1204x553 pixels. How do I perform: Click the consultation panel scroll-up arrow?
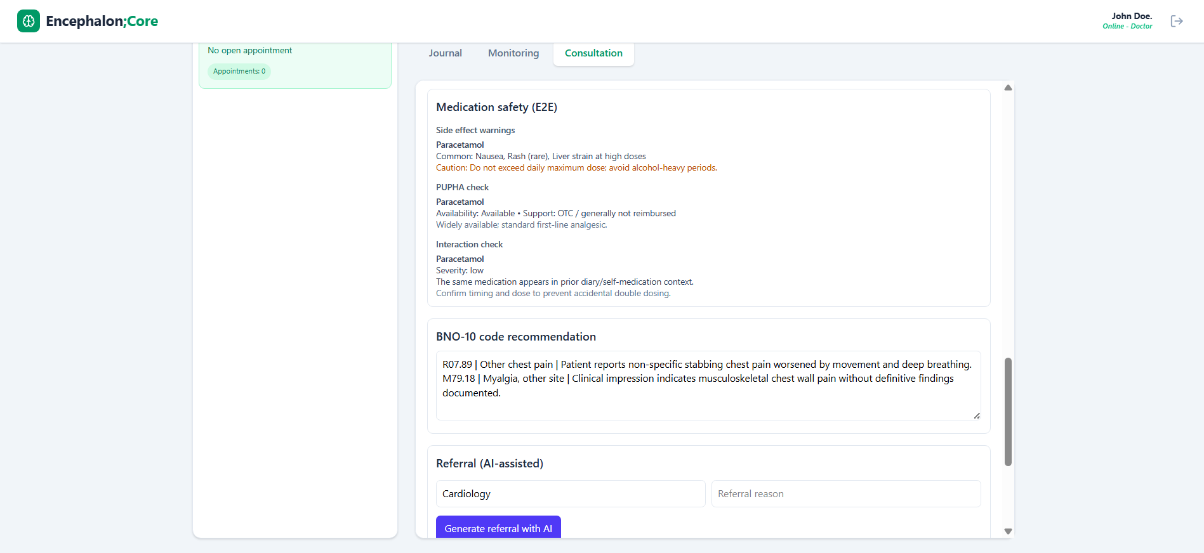click(1008, 88)
